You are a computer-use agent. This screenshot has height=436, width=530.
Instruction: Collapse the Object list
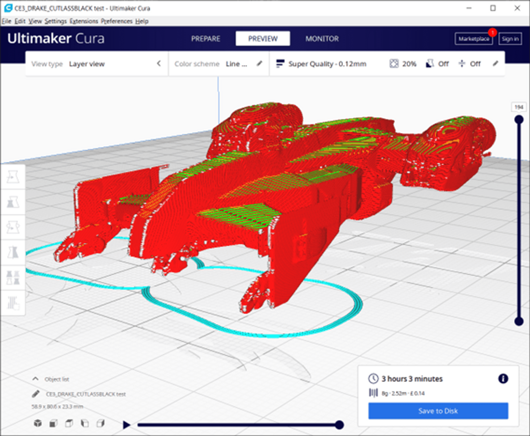pyautogui.click(x=35, y=378)
